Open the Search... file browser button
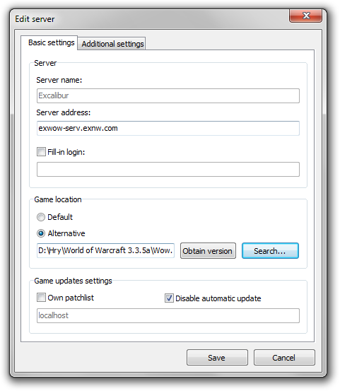340x391 pixels. point(270,250)
